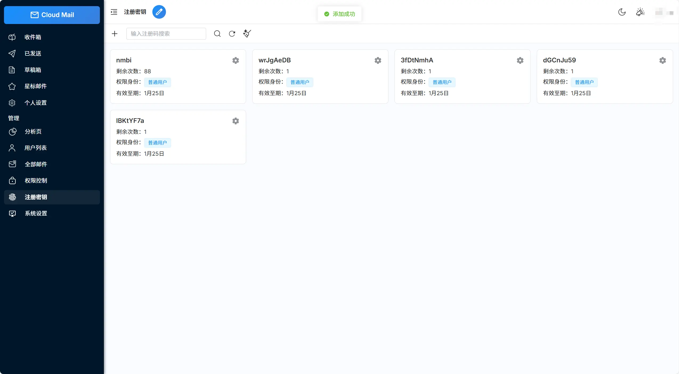Click the 3fDtNmhA key name
Viewport: 679px width, 374px height.
pos(417,60)
